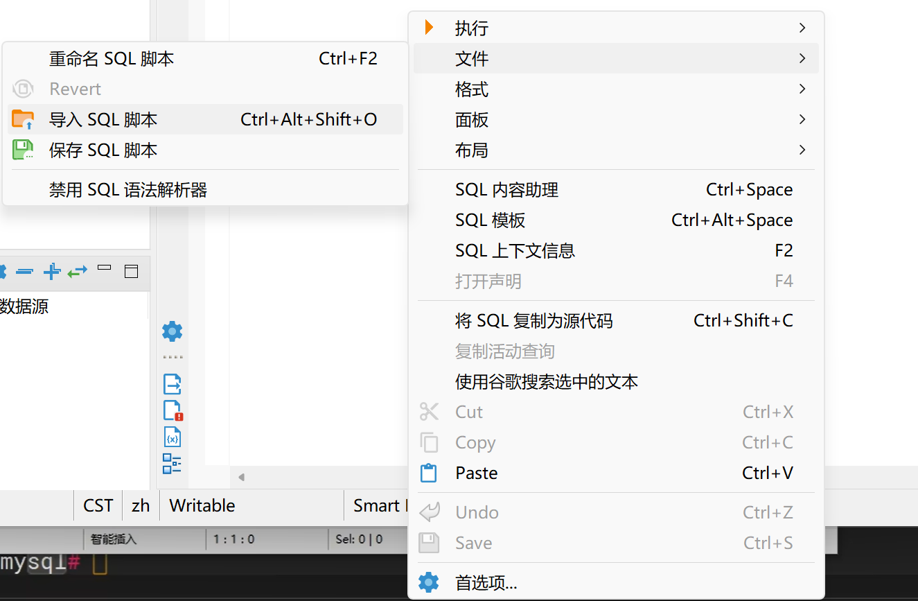Image resolution: width=918 pixels, height=601 pixels.
Task: Open 首选项 preferences
Action: [486, 583]
